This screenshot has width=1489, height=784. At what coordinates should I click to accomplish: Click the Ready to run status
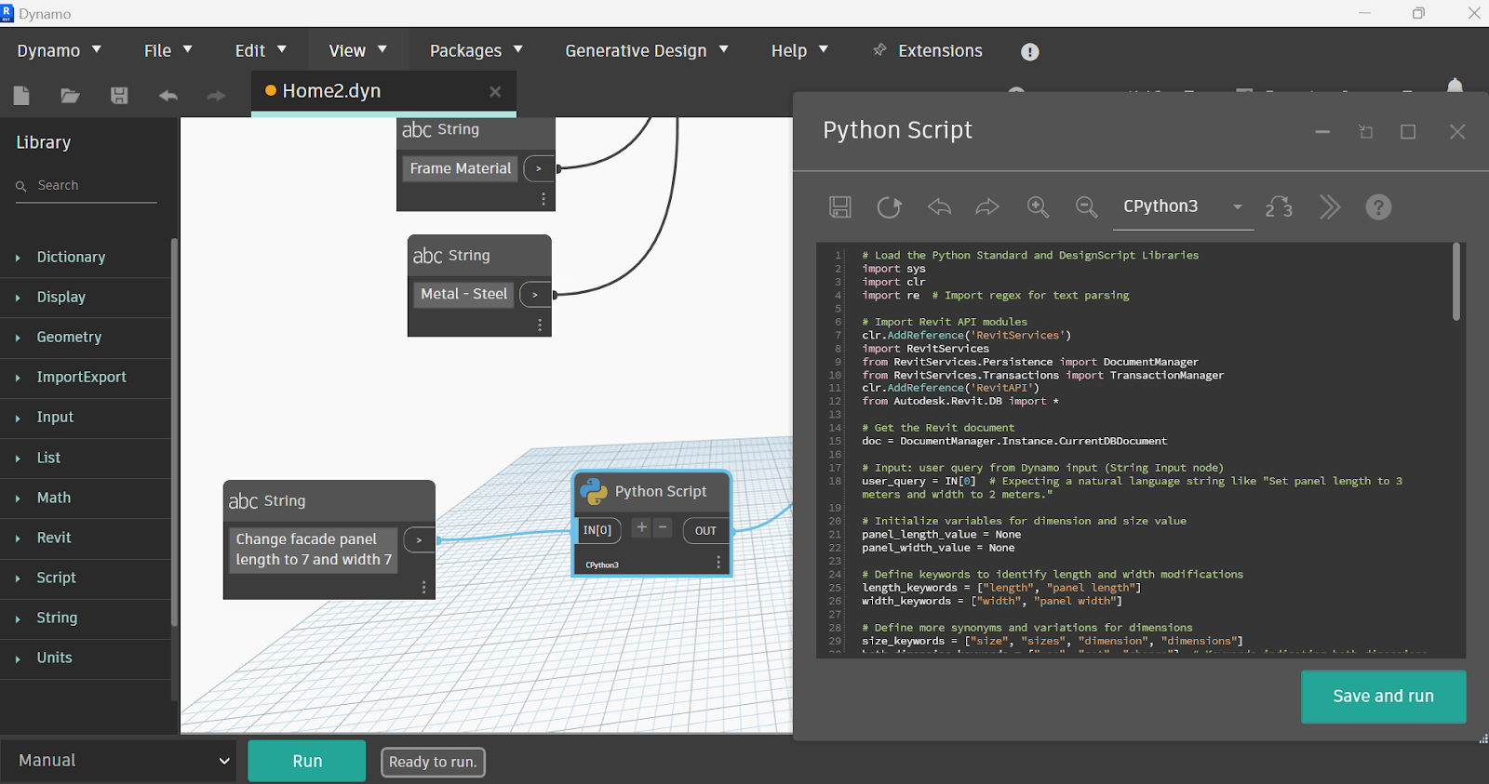tap(433, 762)
